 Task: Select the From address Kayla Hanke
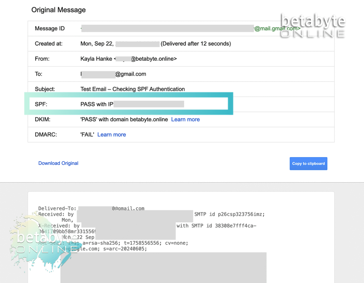click(x=128, y=59)
